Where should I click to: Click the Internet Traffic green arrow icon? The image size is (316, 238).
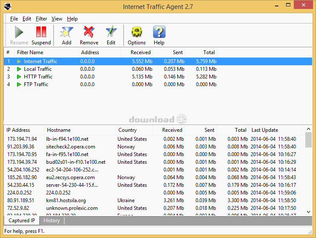[19, 61]
